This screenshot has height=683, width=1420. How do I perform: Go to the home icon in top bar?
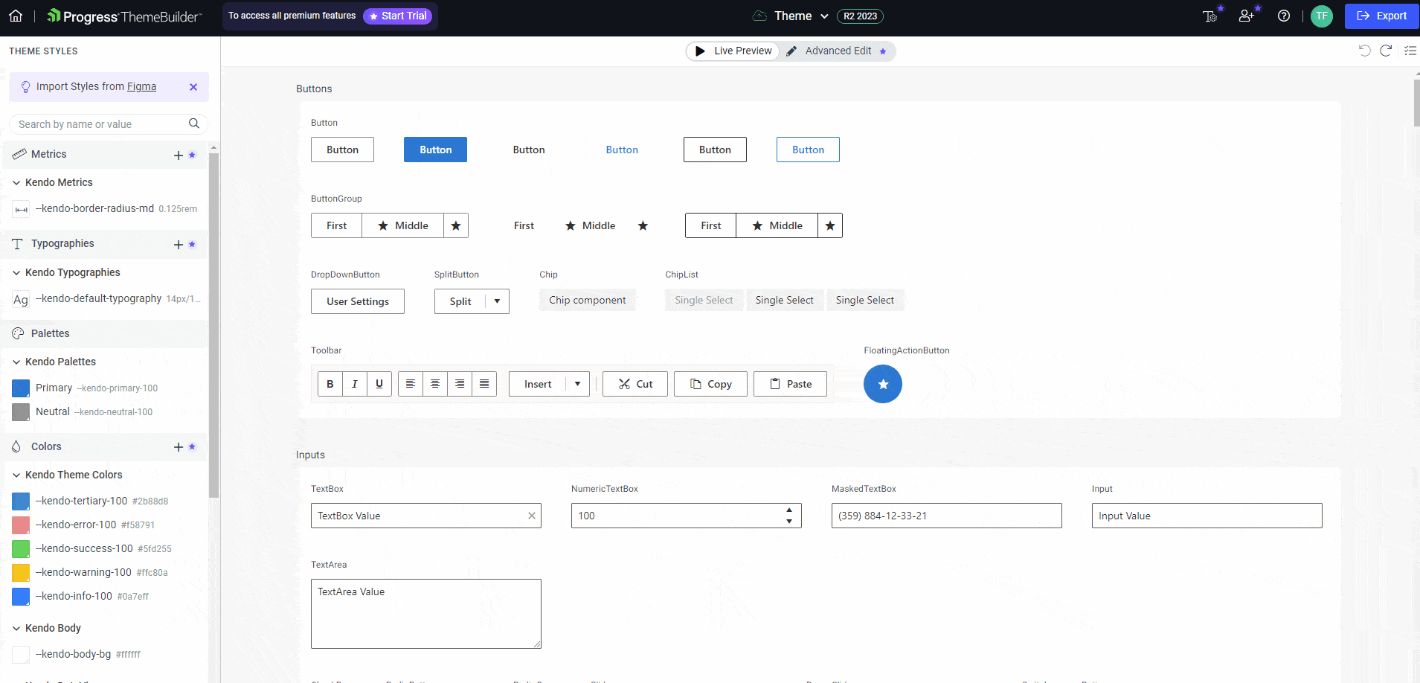point(16,16)
